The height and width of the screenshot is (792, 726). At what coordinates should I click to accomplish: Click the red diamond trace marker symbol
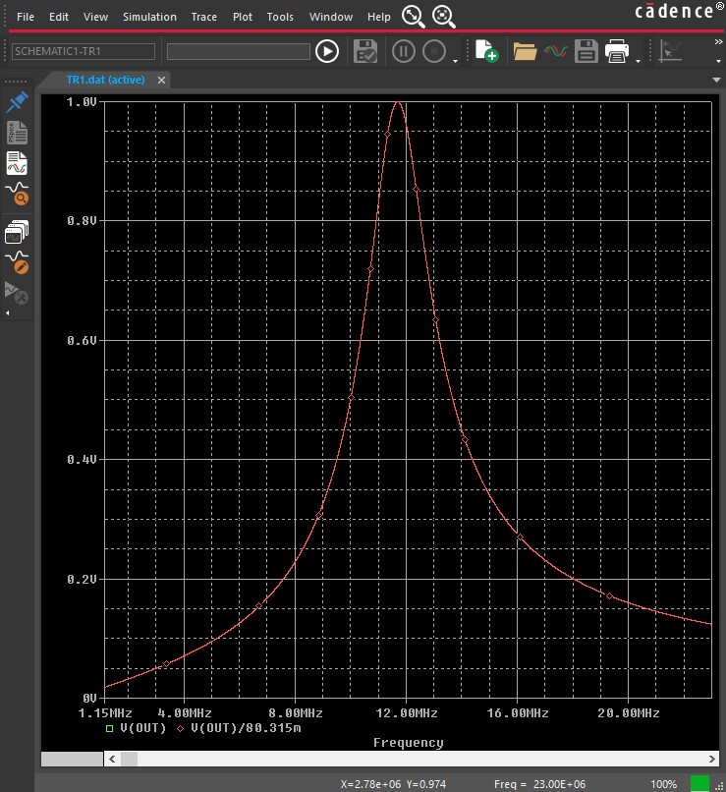point(180,728)
